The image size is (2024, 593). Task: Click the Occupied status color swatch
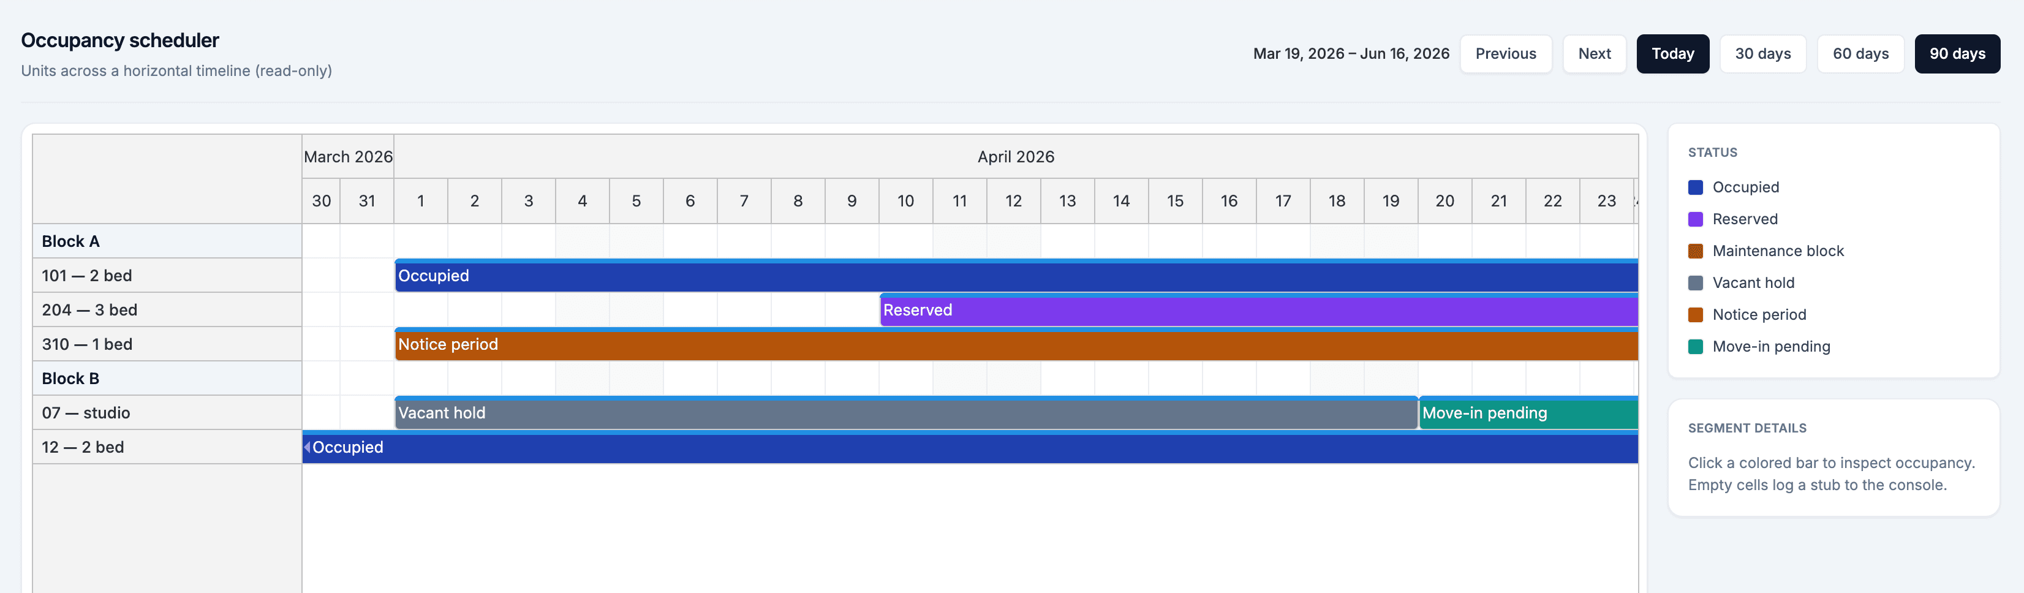point(1695,187)
